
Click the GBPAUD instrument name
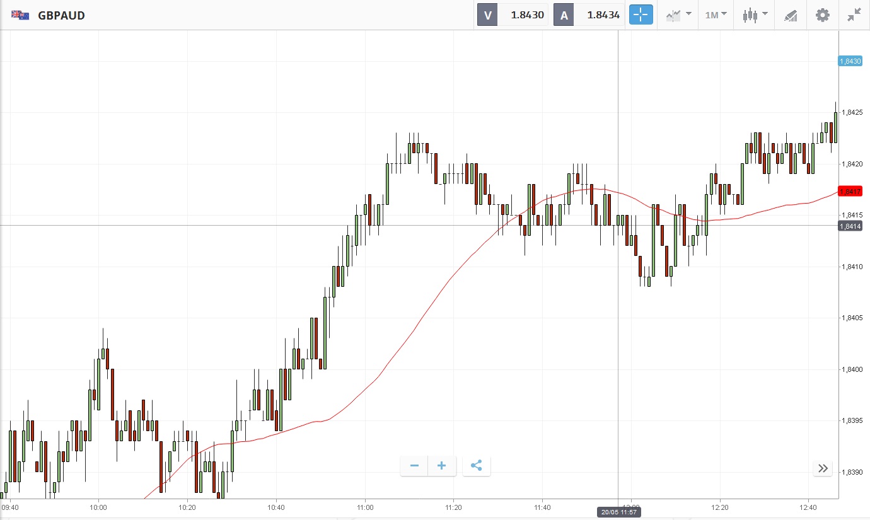(x=61, y=15)
